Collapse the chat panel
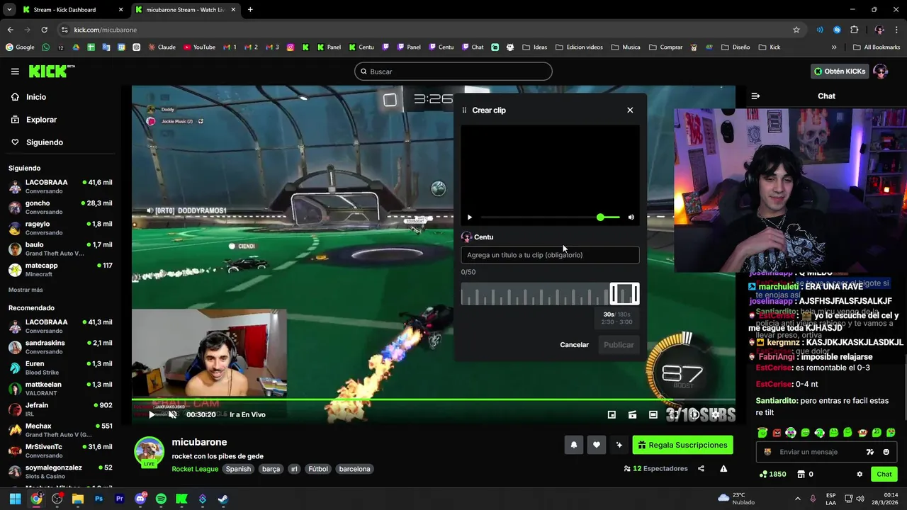This screenshot has height=510, width=907. 755,96
